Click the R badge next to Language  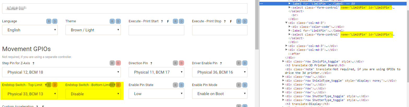click(x=49, y=21)
